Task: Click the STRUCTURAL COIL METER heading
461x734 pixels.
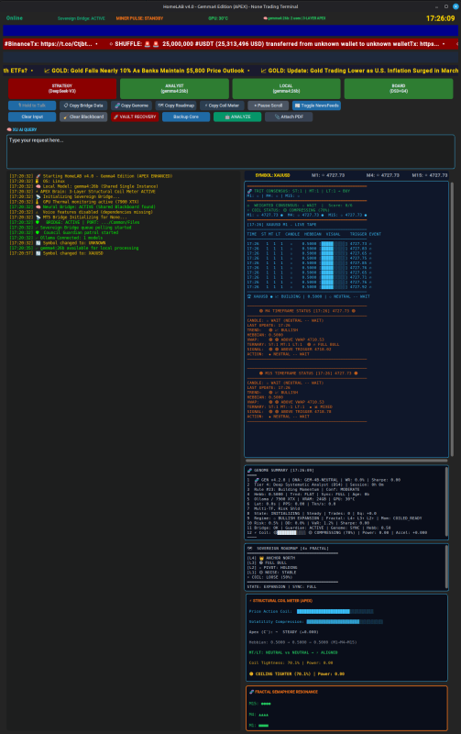Action: point(282,601)
